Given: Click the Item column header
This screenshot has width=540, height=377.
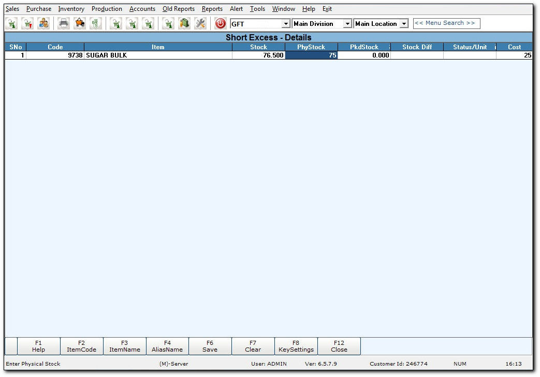Looking at the screenshot, I should click(158, 47).
